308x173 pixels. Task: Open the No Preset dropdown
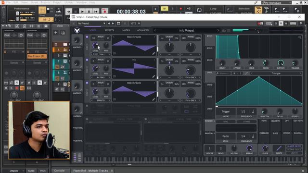pos(91,24)
